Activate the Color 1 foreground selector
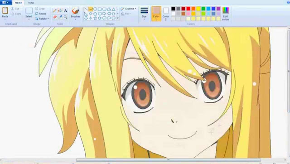290x164 pixels. point(156,14)
